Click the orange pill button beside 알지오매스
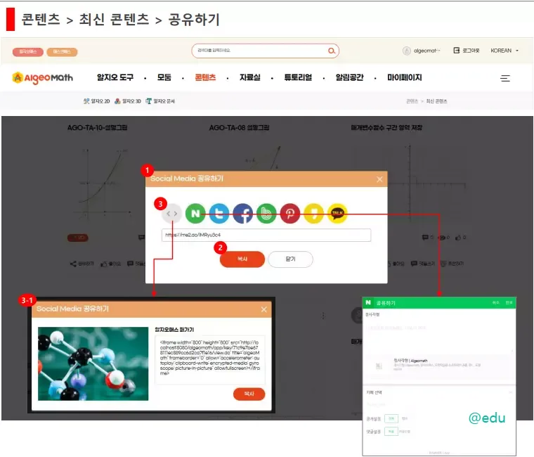Image resolution: width=534 pixels, height=457 pixels. (x=62, y=52)
